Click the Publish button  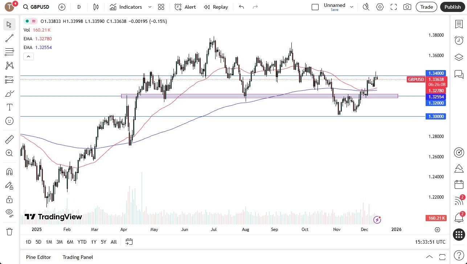(452, 7)
